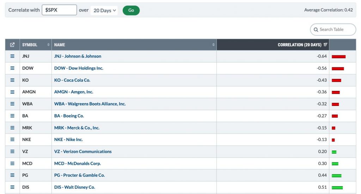Click the -0.13 correlation value for NKE

point(322,140)
